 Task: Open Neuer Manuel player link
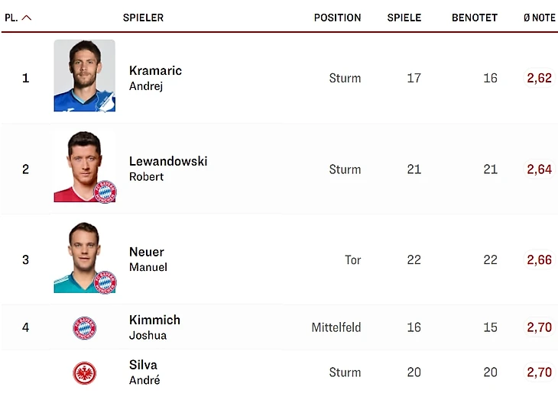point(148,259)
